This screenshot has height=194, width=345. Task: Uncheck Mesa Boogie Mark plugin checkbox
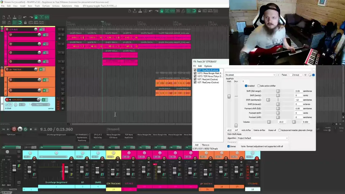[195, 73]
